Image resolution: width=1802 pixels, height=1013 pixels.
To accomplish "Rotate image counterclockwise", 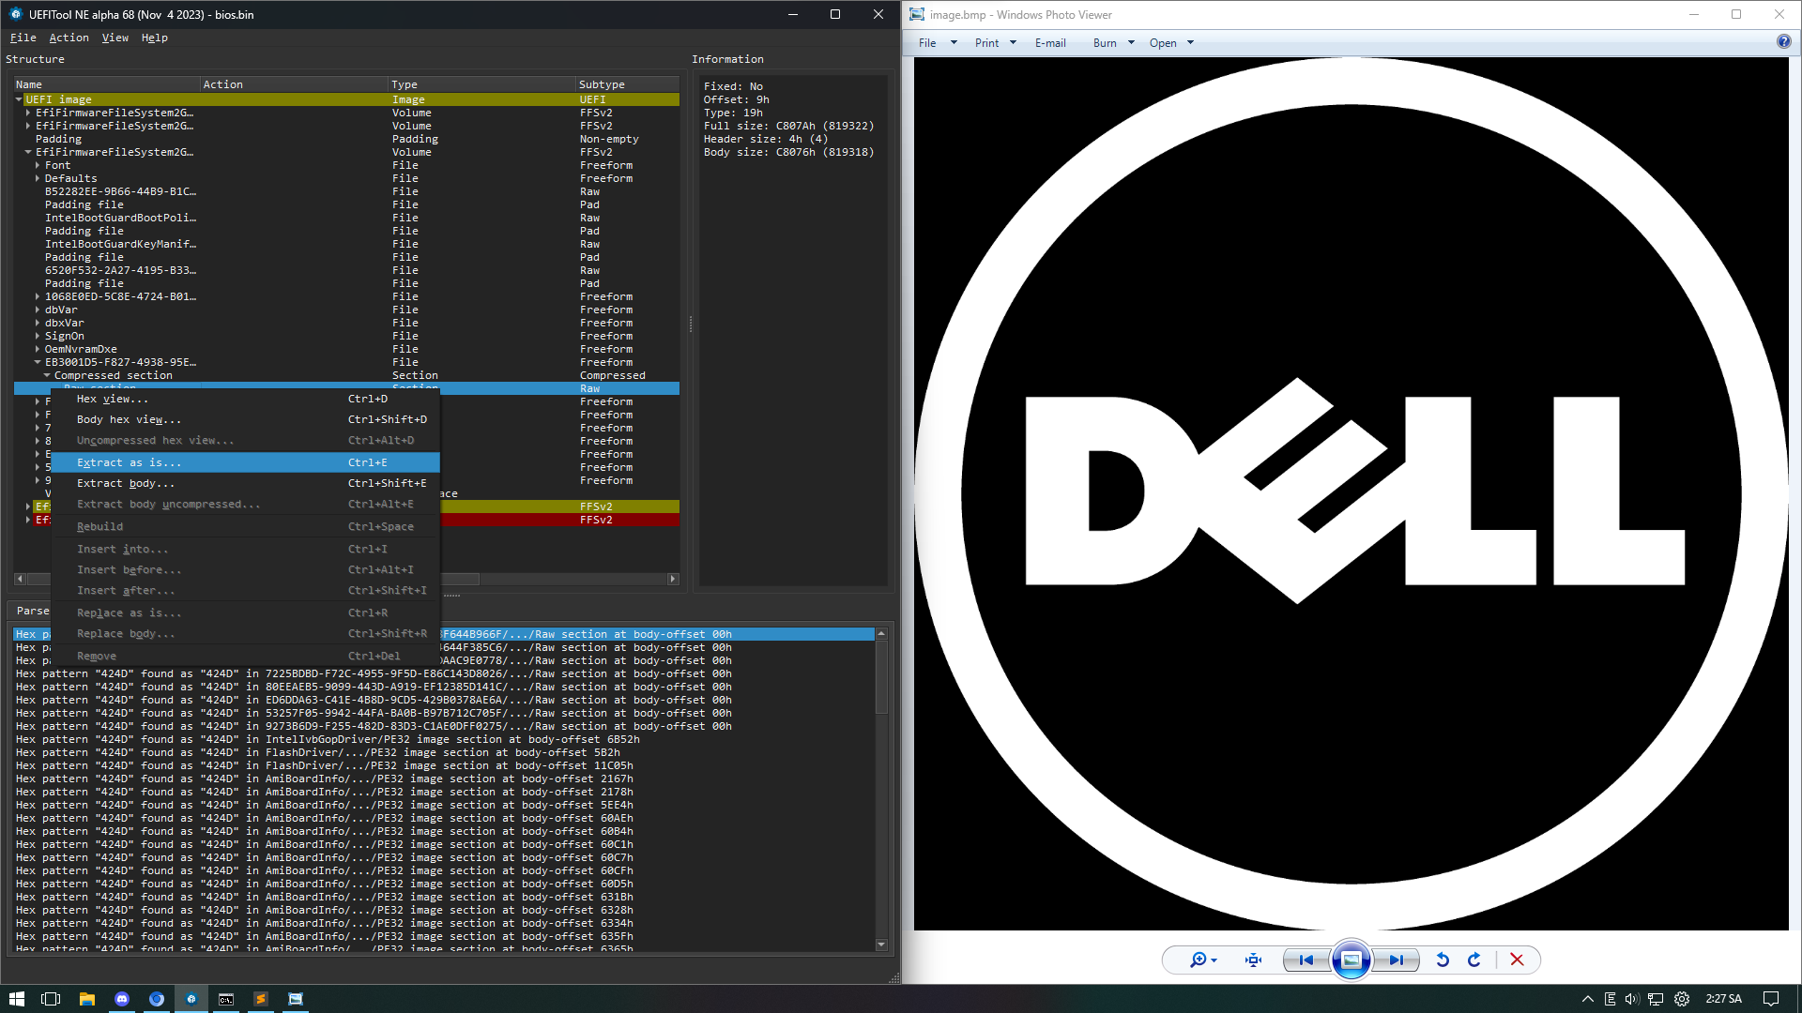I will pos(1443,960).
